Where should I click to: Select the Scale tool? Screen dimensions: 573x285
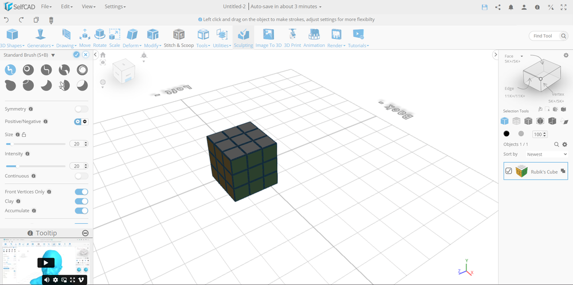tap(115, 38)
